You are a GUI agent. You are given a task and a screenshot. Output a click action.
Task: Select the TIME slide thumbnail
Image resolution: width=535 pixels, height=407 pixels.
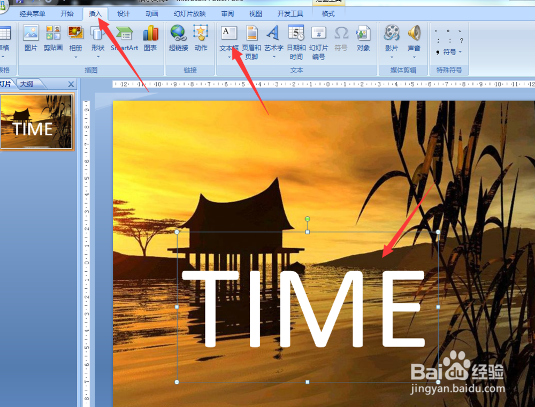(36, 122)
